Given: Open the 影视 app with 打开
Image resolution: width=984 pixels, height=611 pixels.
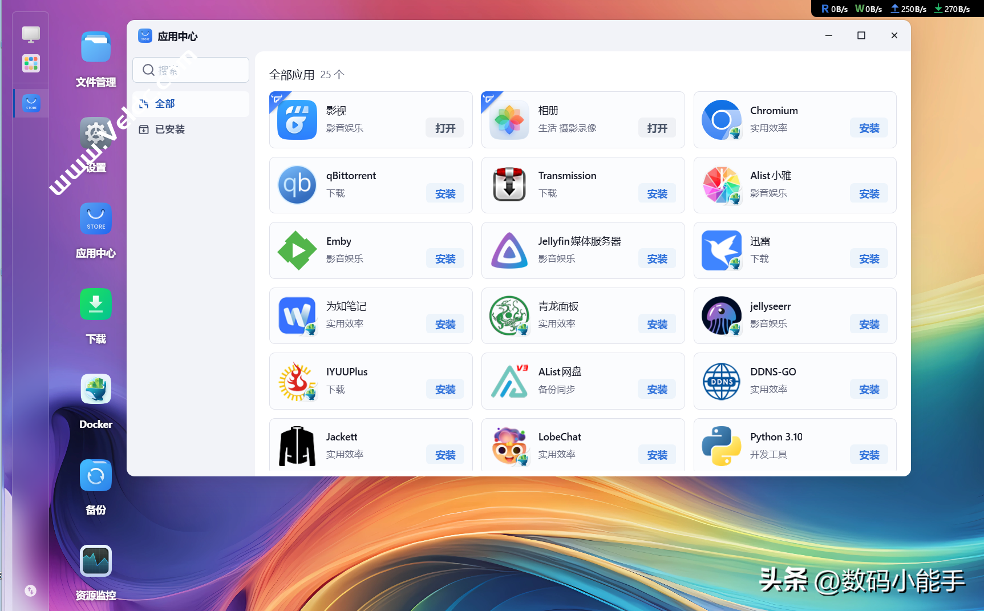Looking at the screenshot, I should (445, 128).
